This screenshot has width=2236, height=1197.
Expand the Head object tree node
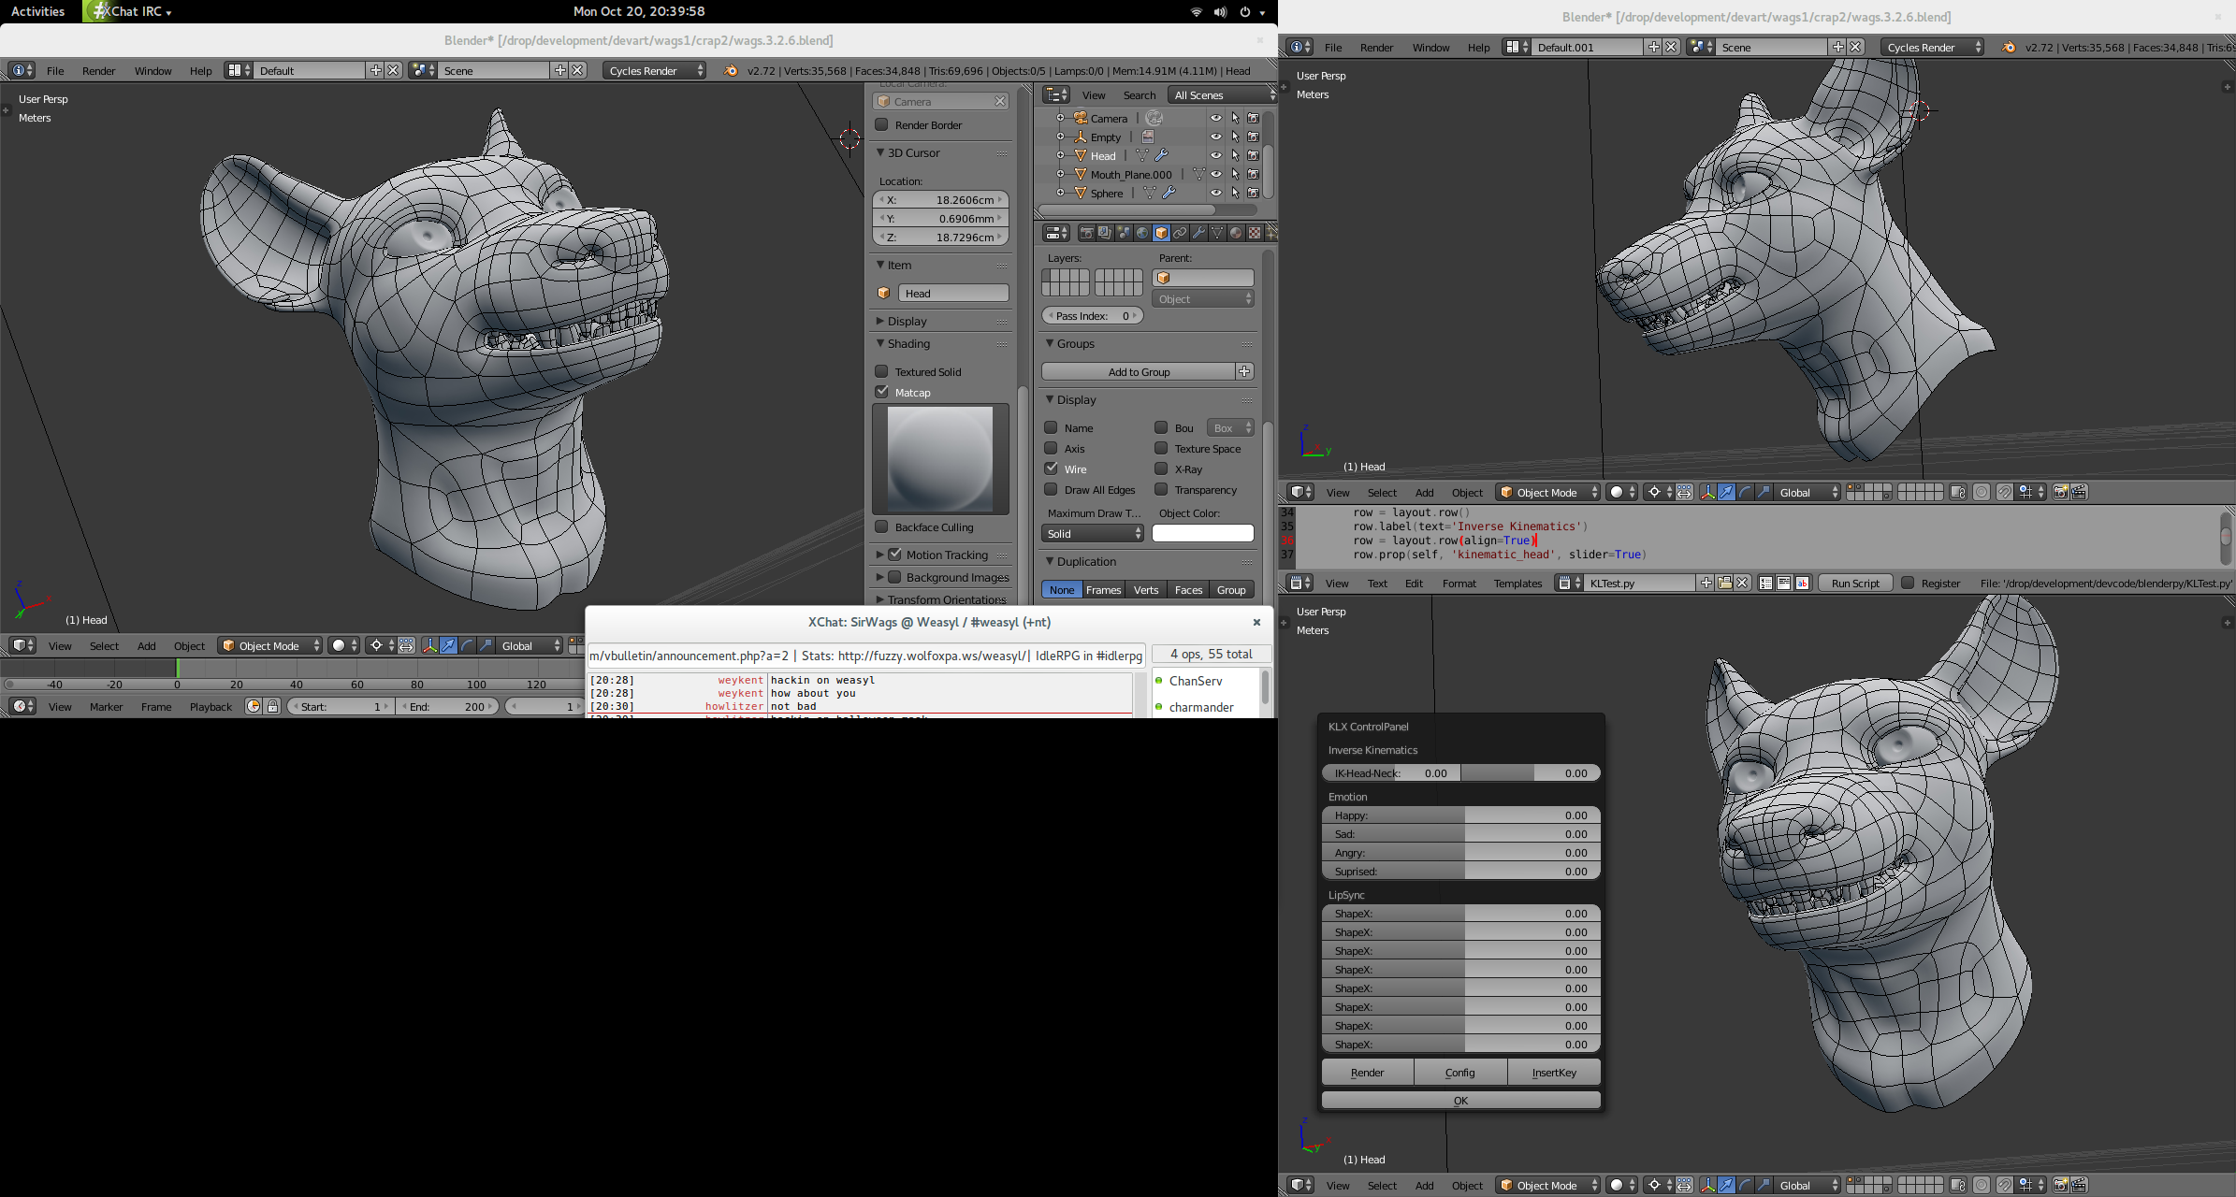1060,155
